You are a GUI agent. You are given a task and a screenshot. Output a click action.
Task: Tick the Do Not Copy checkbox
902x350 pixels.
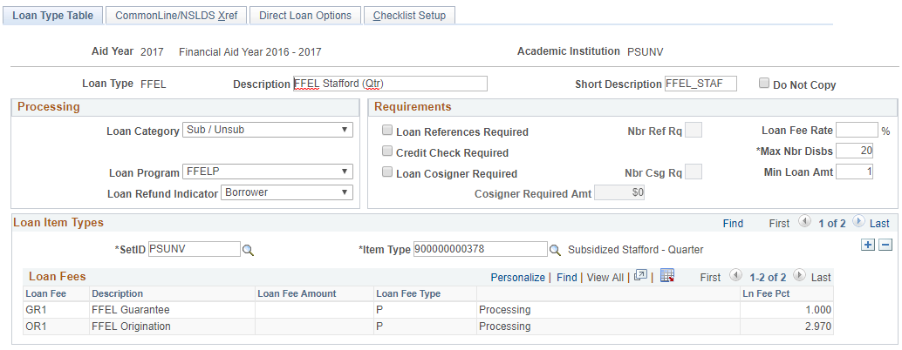(764, 84)
